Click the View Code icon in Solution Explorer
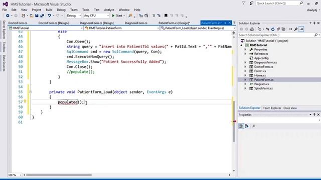 point(290,29)
